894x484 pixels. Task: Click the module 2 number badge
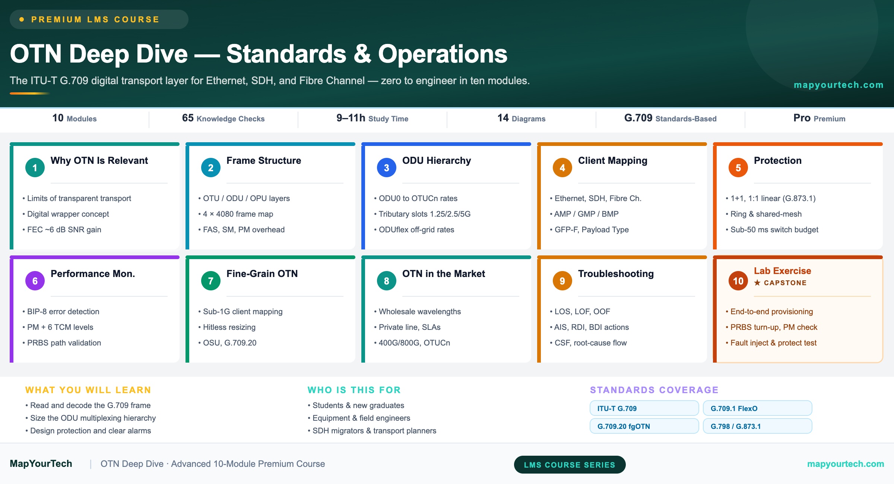point(211,168)
